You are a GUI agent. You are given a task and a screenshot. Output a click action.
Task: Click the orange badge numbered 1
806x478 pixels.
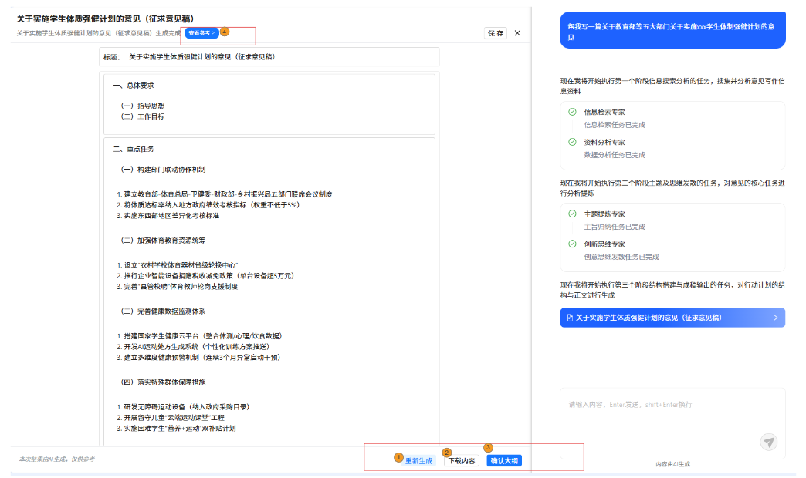tap(398, 457)
